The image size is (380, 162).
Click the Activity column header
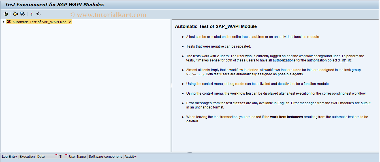[130, 156]
